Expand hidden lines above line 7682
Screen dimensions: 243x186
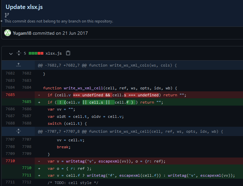(18, 65)
